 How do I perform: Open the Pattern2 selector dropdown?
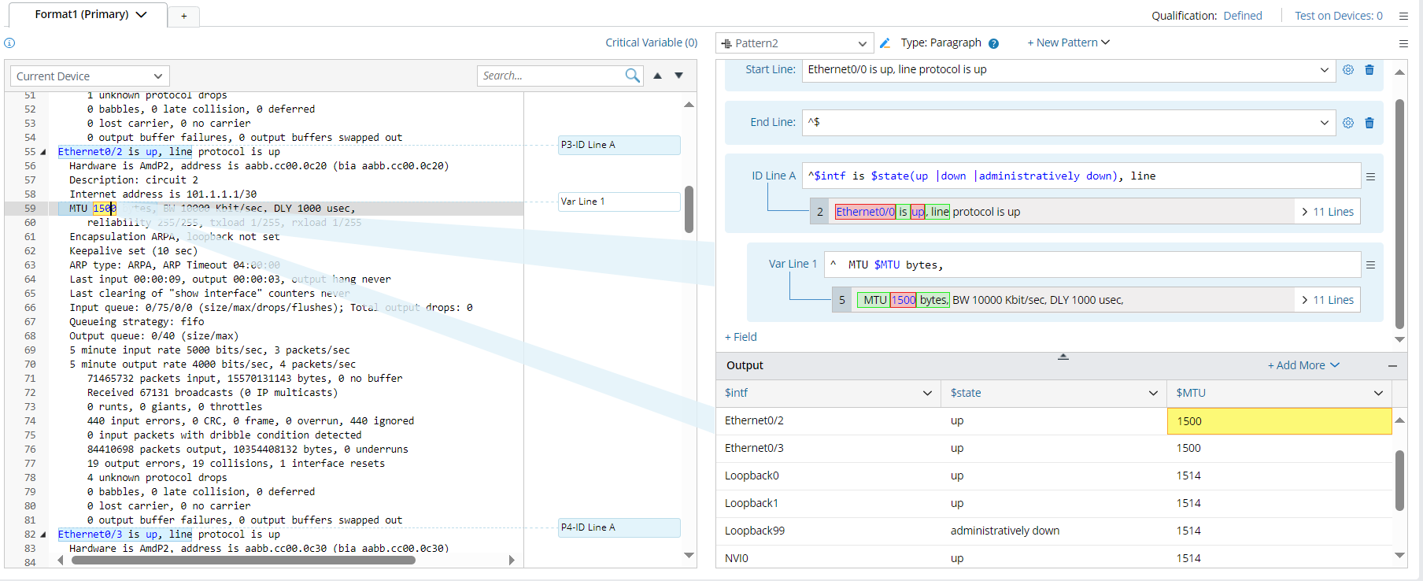[x=793, y=43]
